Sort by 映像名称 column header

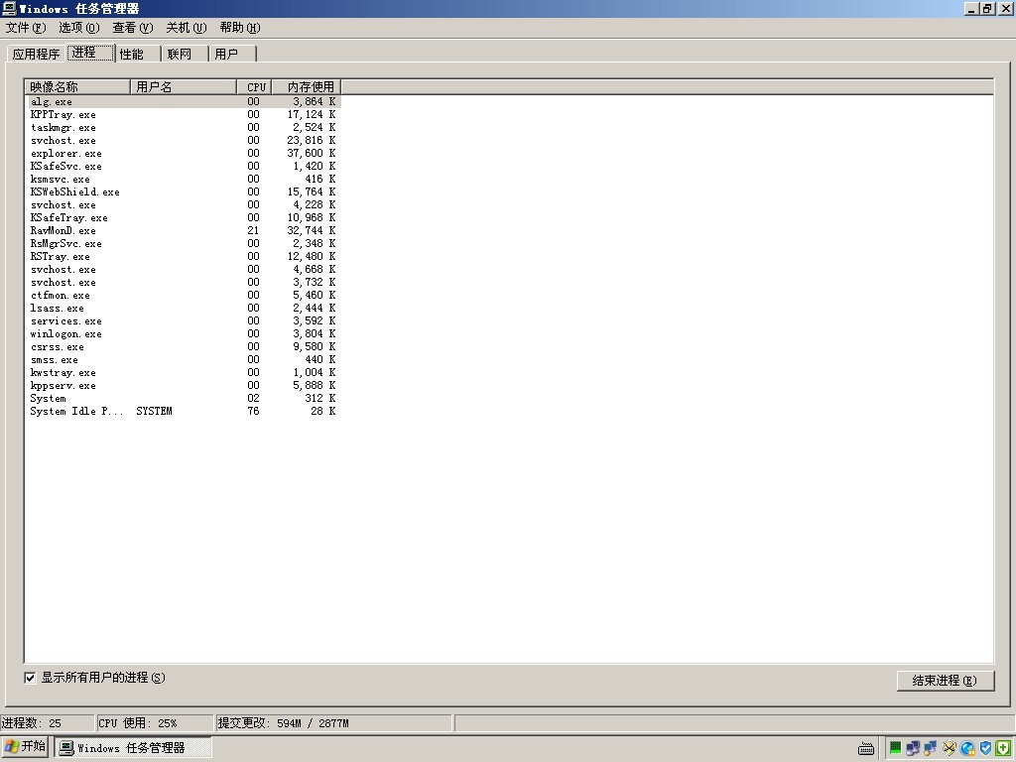coord(77,87)
